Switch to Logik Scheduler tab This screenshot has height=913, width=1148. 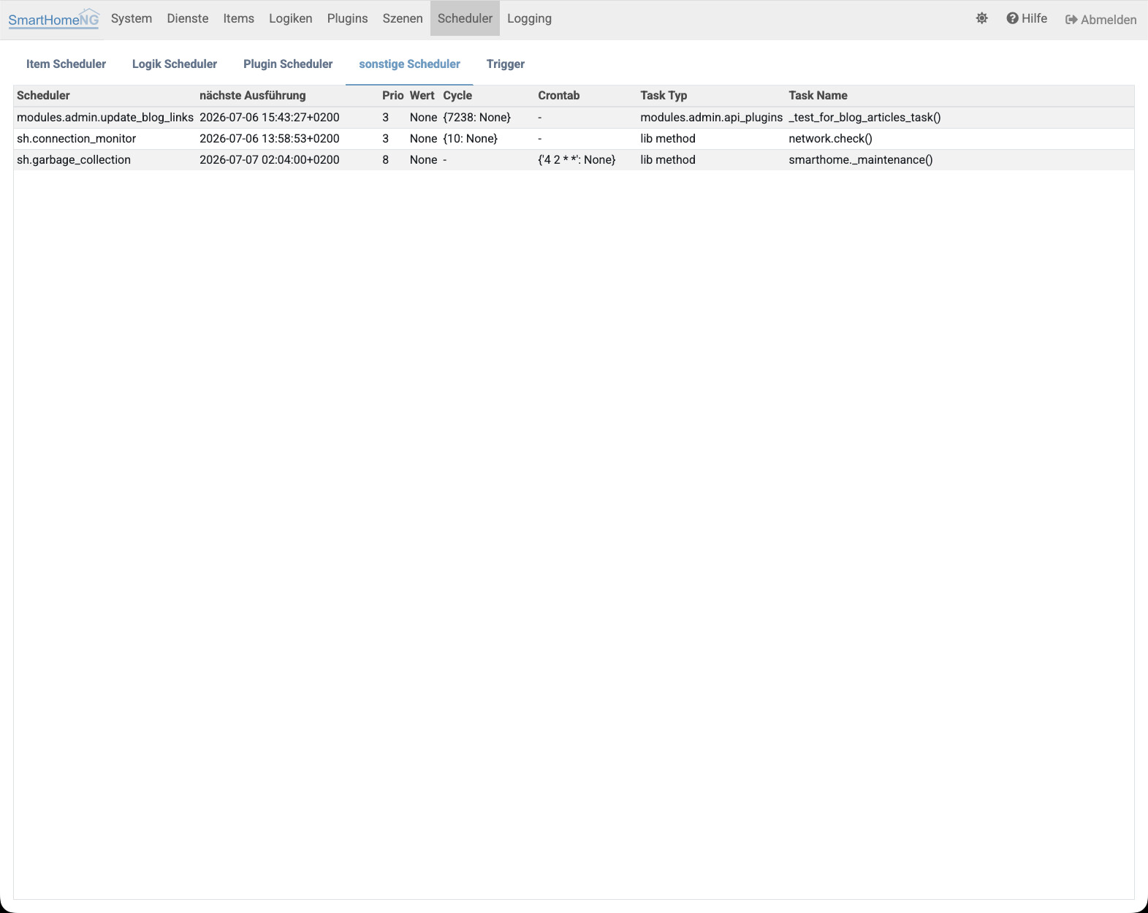[175, 64]
